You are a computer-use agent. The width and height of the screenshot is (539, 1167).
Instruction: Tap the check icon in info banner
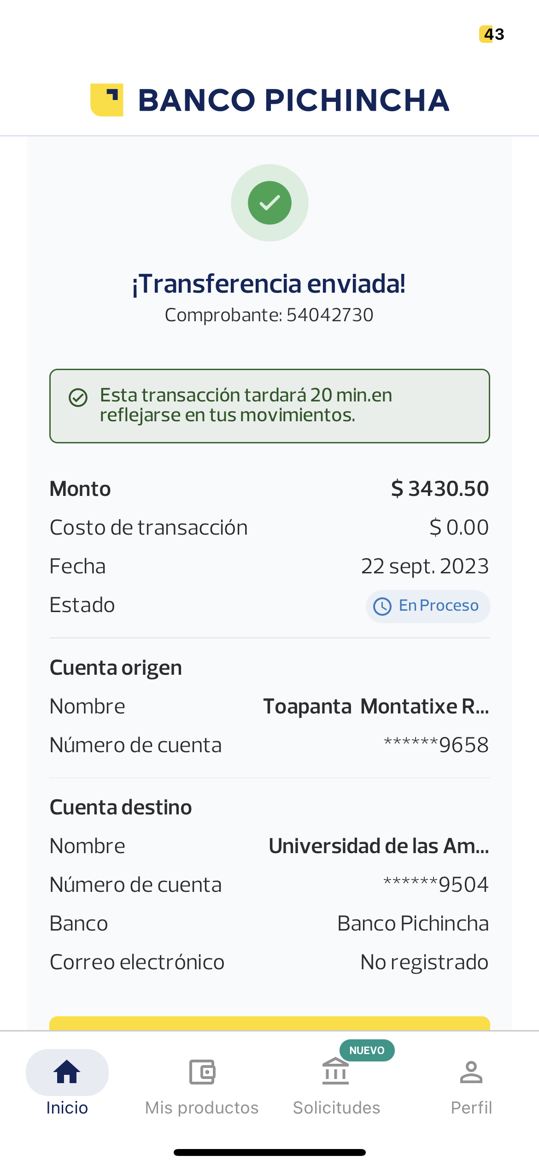(x=78, y=397)
